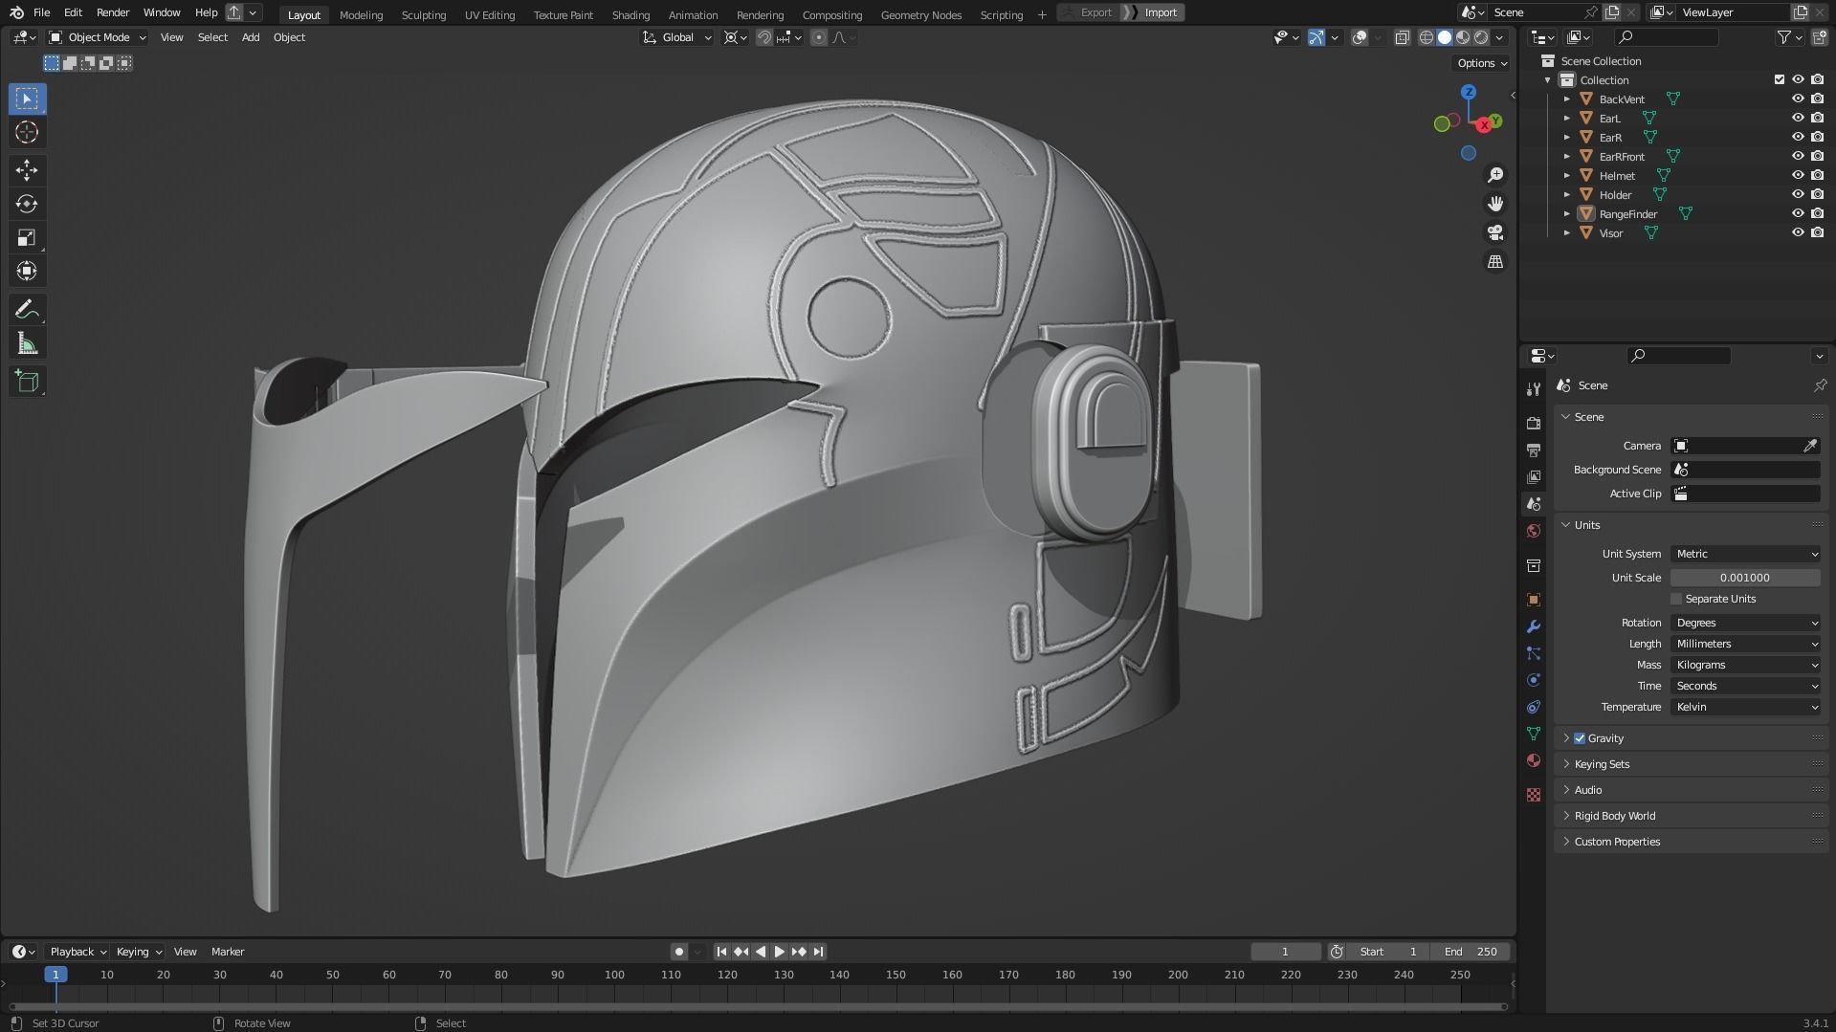Screen dimensions: 1836x1032
Task: Open the Output properties tab
Action: (1534, 450)
